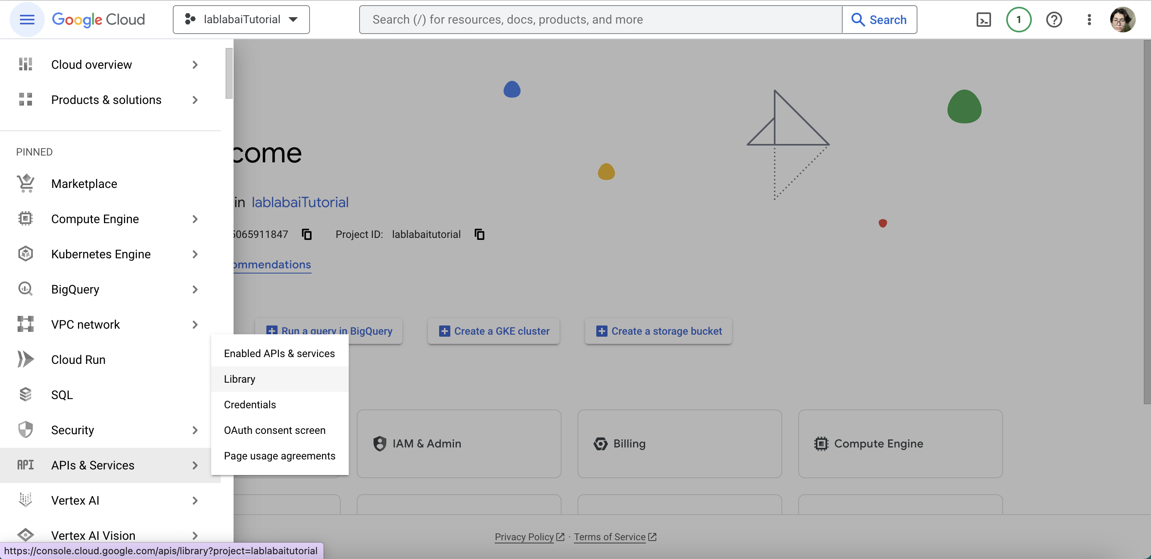Select OAuth consent screen menu entry

tap(274, 430)
